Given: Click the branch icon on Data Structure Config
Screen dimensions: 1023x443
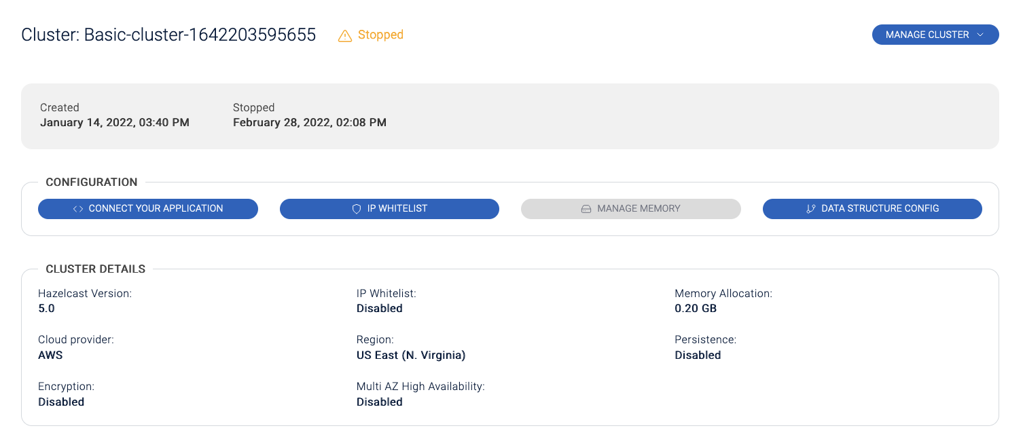Looking at the screenshot, I should point(810,209).
